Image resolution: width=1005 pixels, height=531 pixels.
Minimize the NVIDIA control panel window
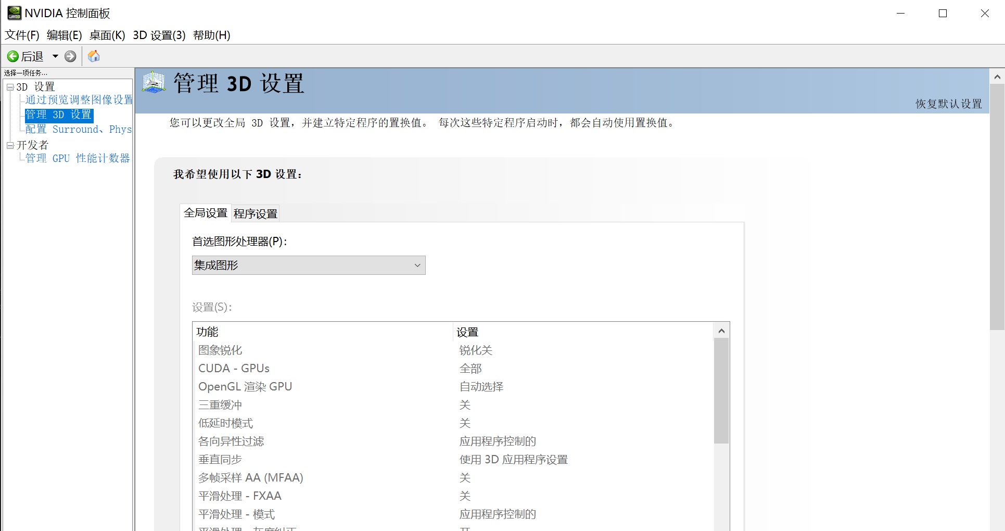tap(901, 14)
